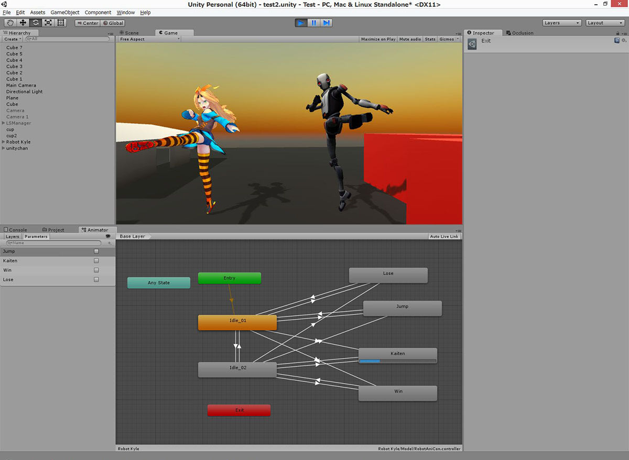The height and width of the screenshot is (460, 629).
Task: Toggle Maximize on Play
Action: tap(378, 39)
